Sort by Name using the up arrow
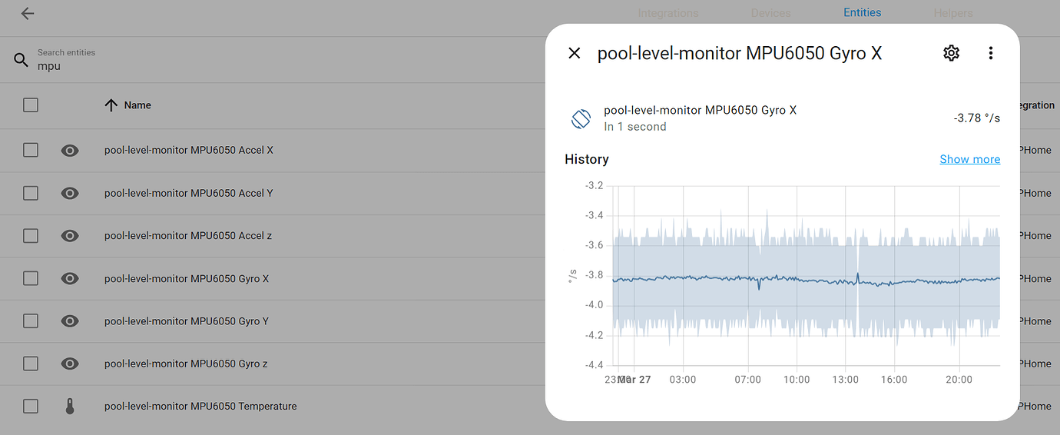Viewport: 1060px width, 435px height. click(111, 105)
